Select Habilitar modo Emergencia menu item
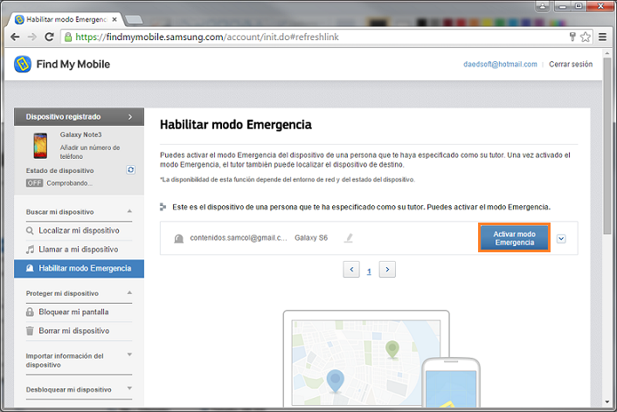The image size is (617, 412). coord(80,269)
